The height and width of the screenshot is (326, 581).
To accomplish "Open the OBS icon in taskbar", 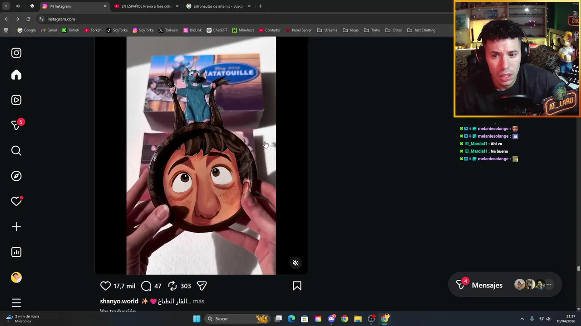I will pos(371,319).
